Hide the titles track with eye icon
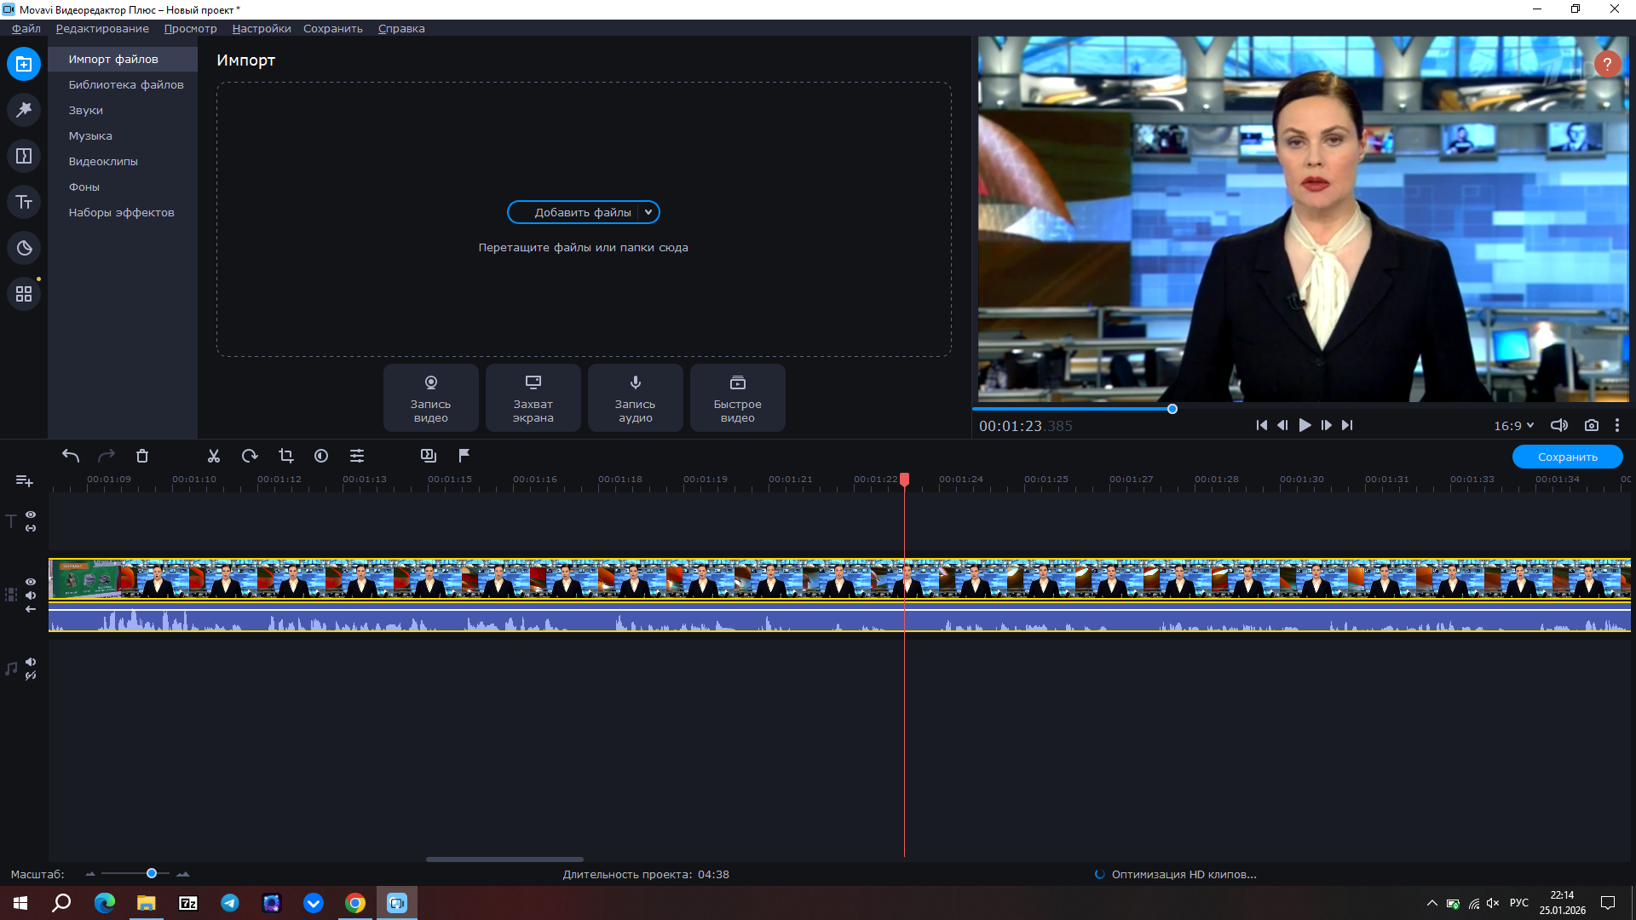This screenshot has width=1636, height=920. coord(31,515)
